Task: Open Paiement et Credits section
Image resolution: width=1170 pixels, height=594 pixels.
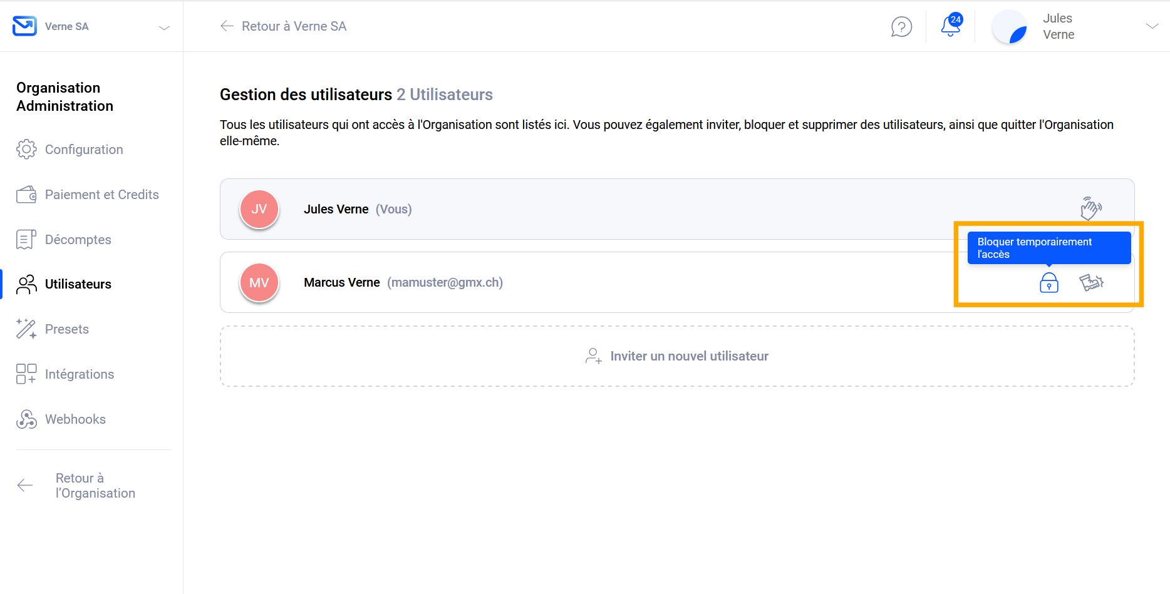Action: click(101, 195)
